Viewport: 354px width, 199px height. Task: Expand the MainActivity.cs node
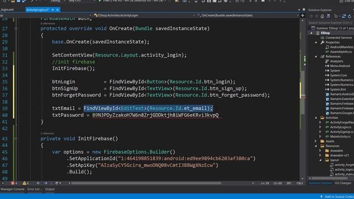coord(320,137)
